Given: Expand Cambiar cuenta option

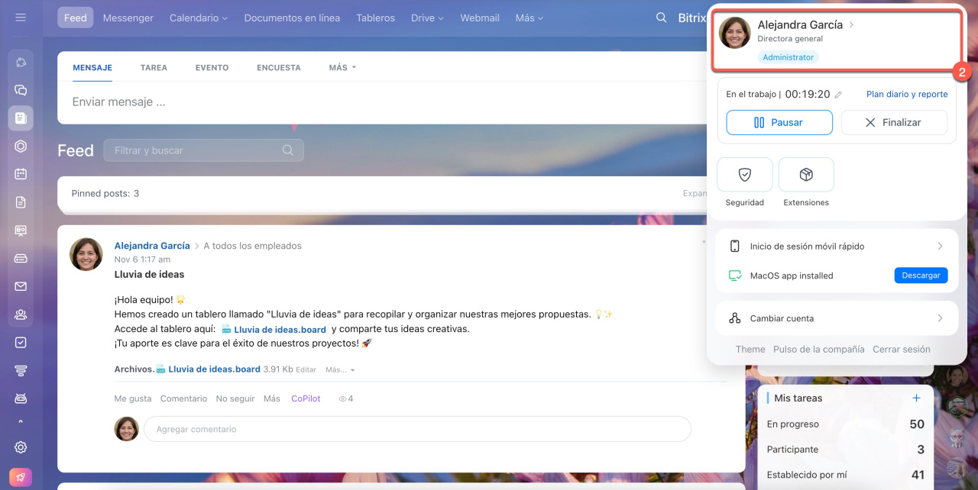Looking at the screenshot, I should 837,318.
